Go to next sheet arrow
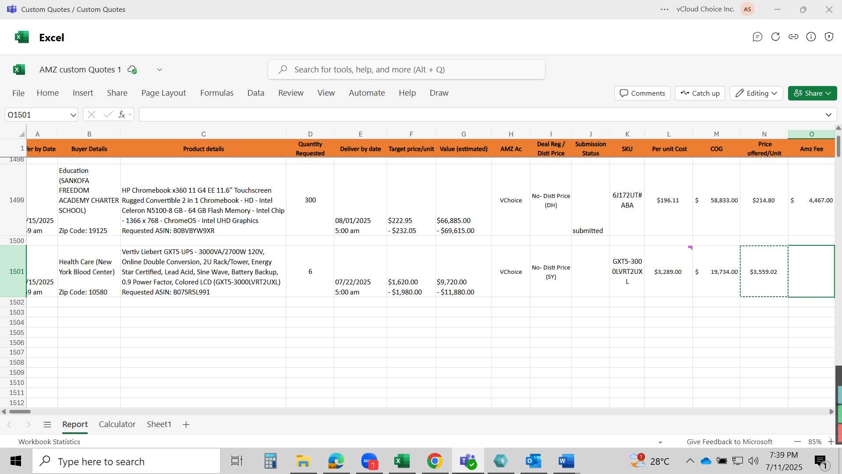The height and width of the screenshot is (474, 842). (29, 424)
